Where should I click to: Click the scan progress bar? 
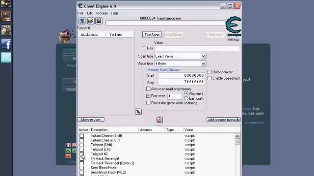tap(165, 23)
